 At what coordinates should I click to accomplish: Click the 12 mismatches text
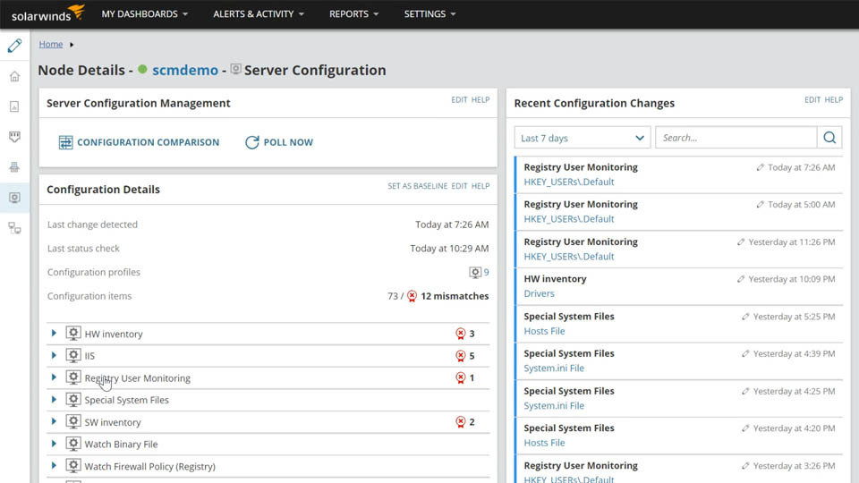pos(455,296)
